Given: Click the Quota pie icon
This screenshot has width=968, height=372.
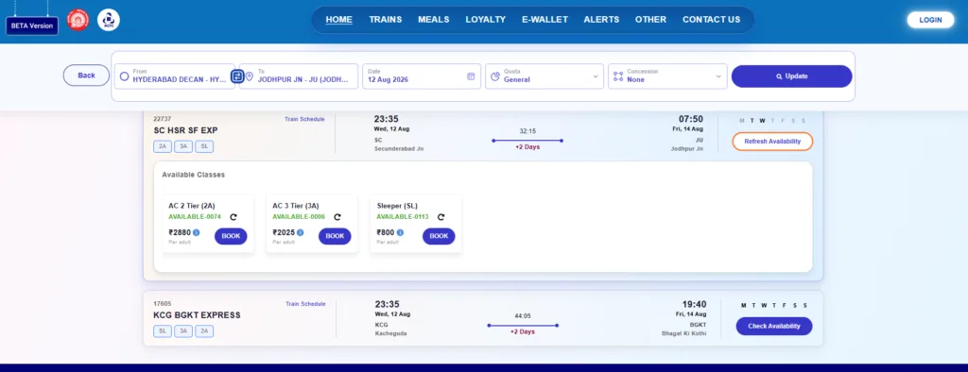Looking at the screenshot, I should [x=495, y=76].
